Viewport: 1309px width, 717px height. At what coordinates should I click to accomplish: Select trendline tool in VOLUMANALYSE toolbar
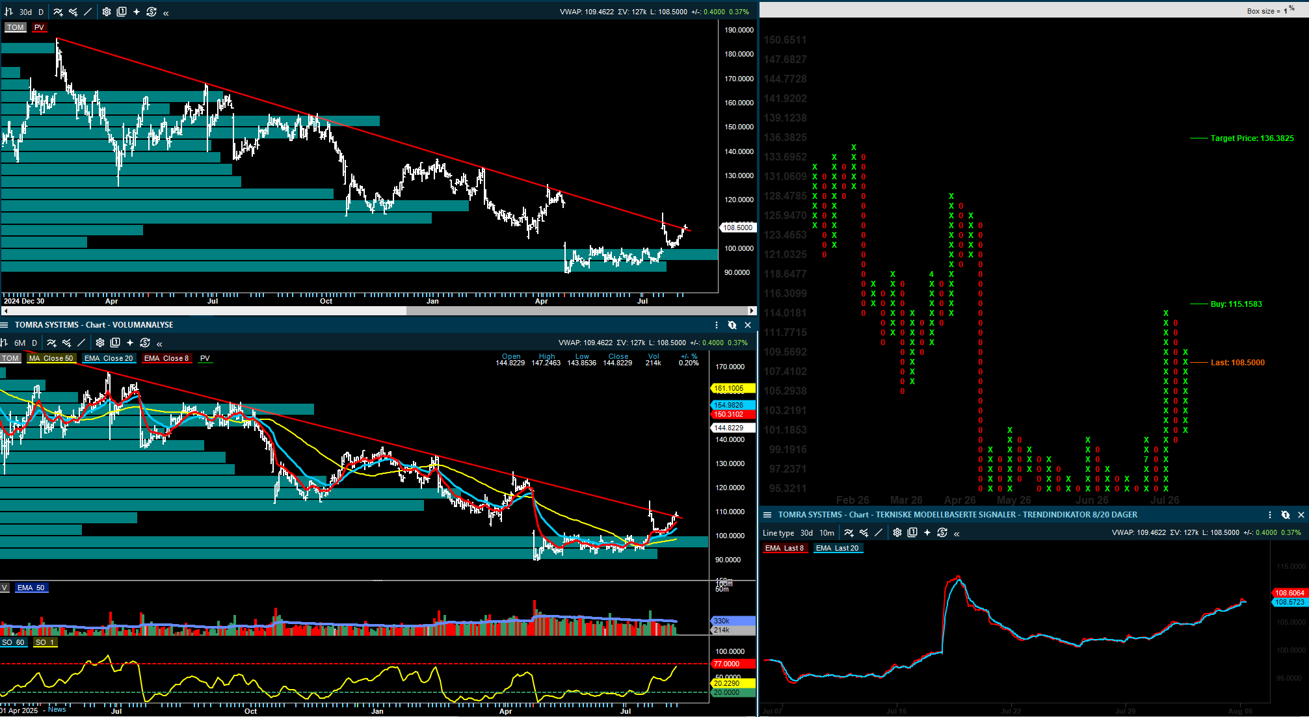pos(81,343)
